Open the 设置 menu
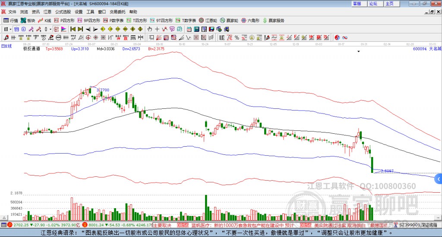Image resolution: width=442 pixels, height=237 pixels. pyautogui.click(x=79, y=12)
